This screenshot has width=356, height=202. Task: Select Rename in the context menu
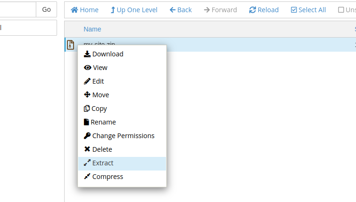(100, 122)
